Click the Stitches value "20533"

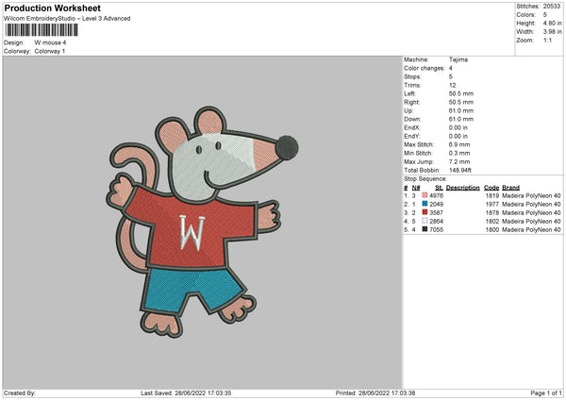pyautogui.click(x=552, y=7)
